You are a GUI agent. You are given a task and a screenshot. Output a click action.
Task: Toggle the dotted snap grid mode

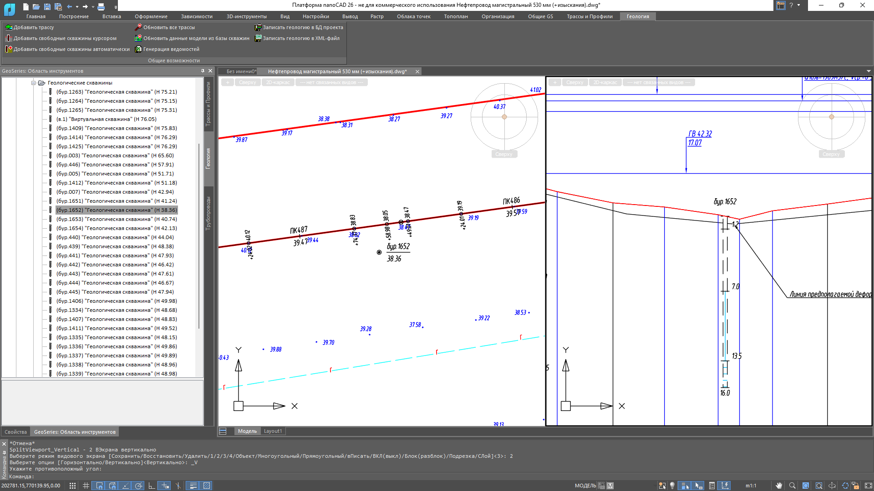(72, 486)
